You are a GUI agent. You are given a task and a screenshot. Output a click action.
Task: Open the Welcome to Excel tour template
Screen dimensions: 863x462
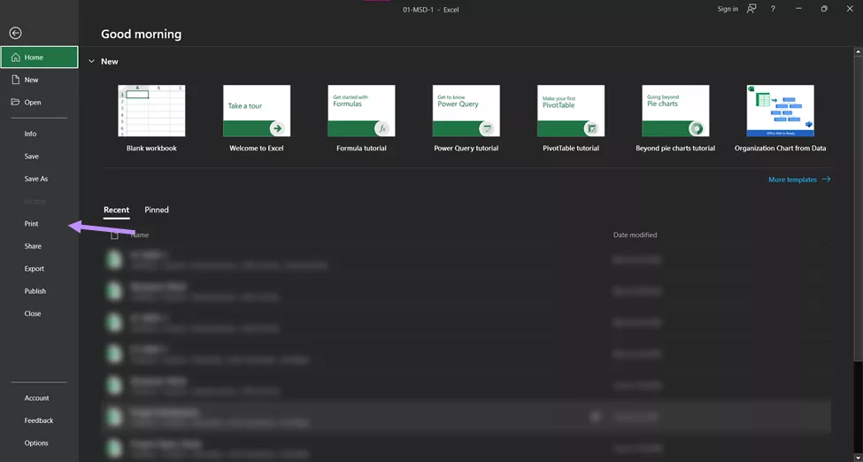coord(257,112)
